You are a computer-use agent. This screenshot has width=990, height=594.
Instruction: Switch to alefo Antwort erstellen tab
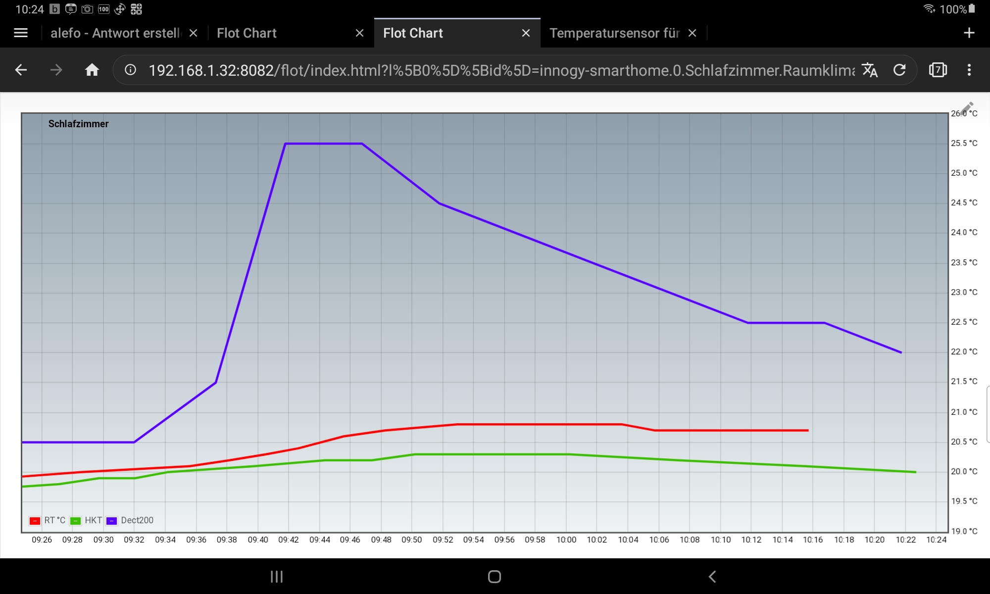(116, 33)
